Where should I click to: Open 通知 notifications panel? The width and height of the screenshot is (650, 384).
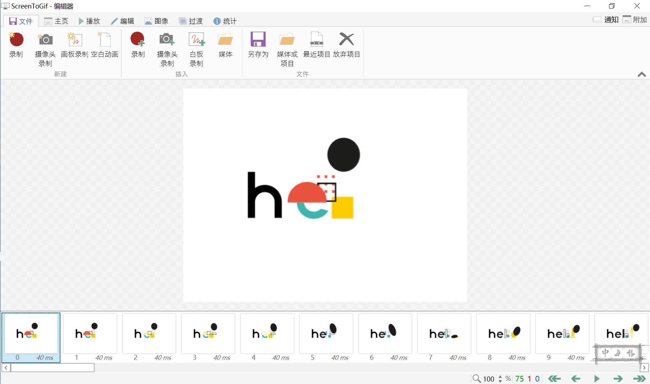(606, 20)
